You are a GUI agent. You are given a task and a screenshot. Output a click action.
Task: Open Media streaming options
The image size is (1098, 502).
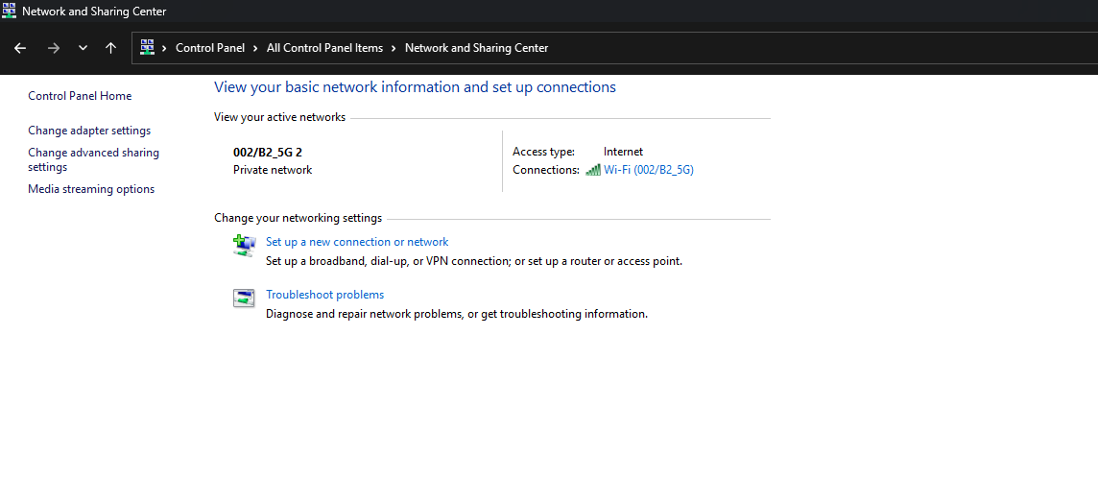(x=91, y=189)
